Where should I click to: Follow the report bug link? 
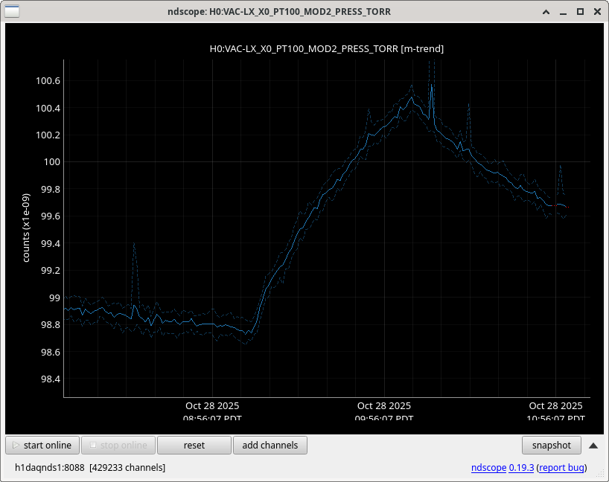click(x=561, y=468)
